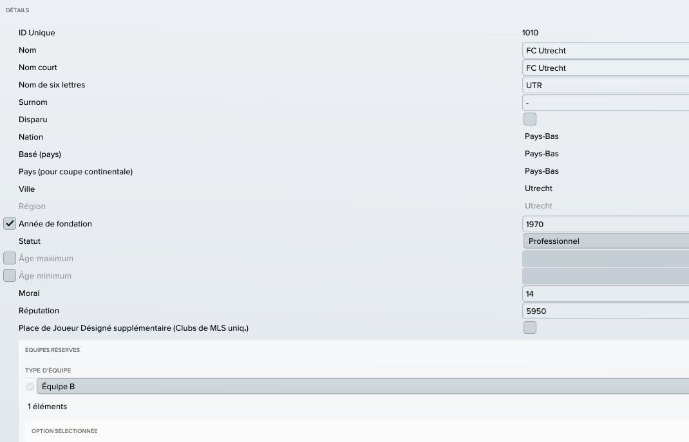Open the Statut dropdown showing Professionnel

click(606, 241)
